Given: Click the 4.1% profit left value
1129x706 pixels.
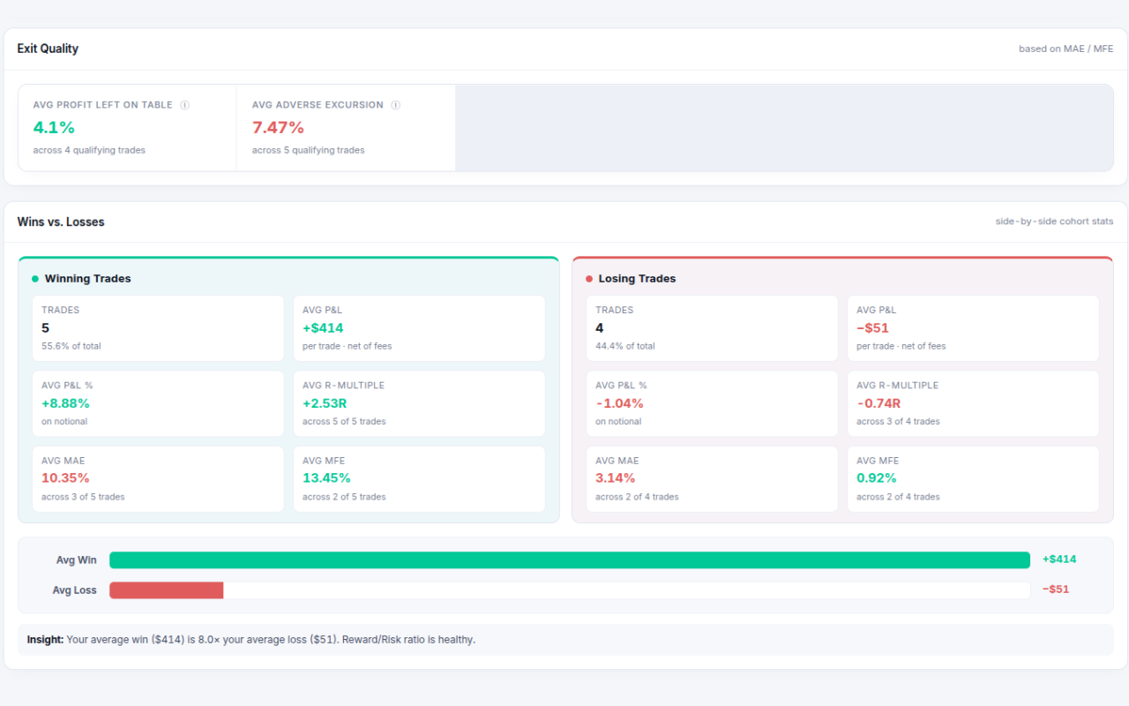Looking at the screenshot, I should [54, 128].
